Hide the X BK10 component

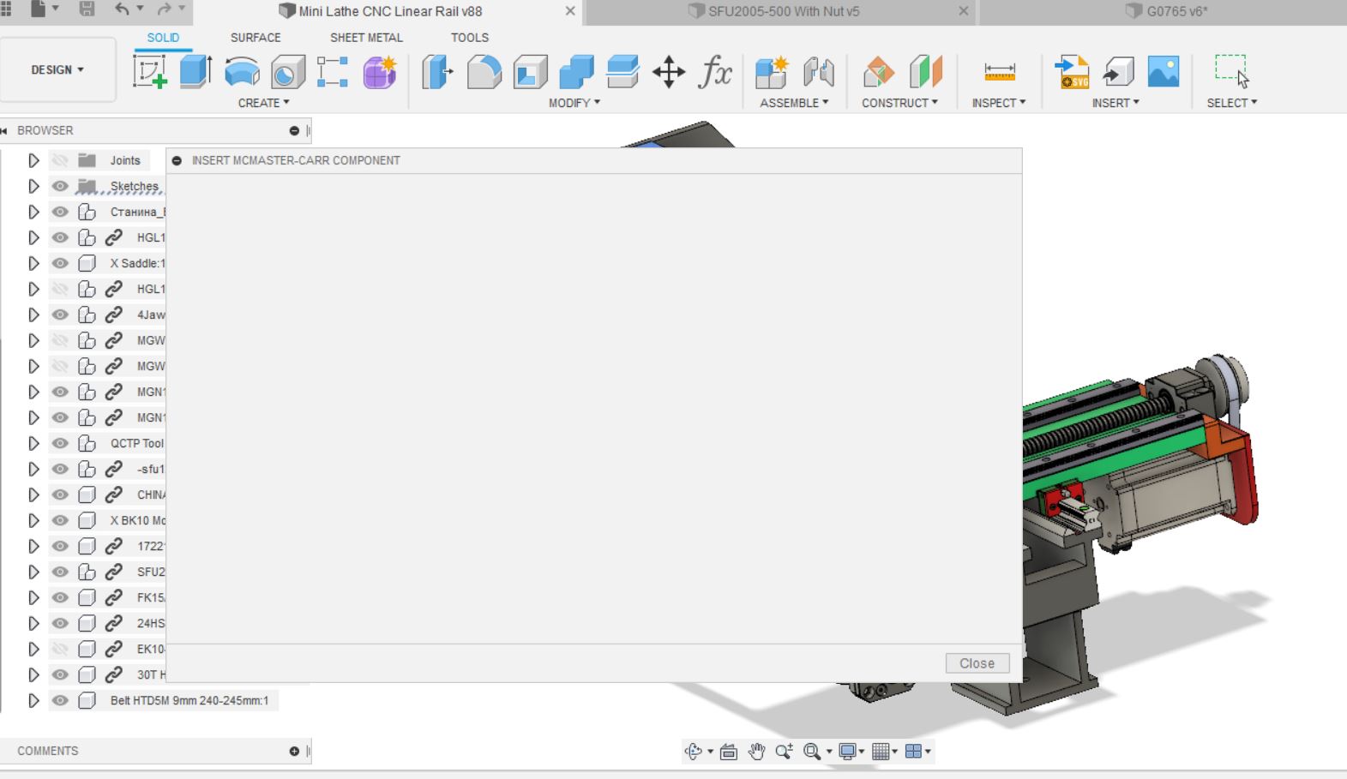coord(59,520)
